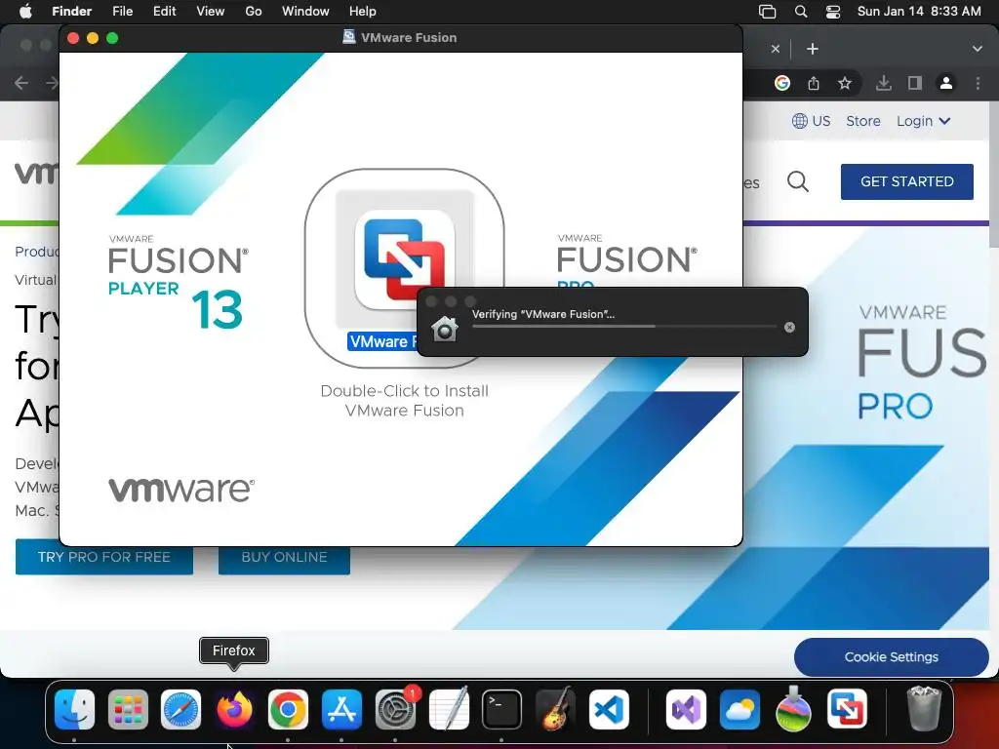Click TRY PRO FOR FREE button
The image size is (999, 749).
(103, 557)
